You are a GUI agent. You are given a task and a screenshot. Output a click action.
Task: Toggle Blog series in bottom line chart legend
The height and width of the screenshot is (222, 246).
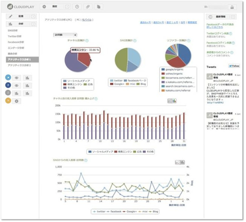tap(153, 212)
